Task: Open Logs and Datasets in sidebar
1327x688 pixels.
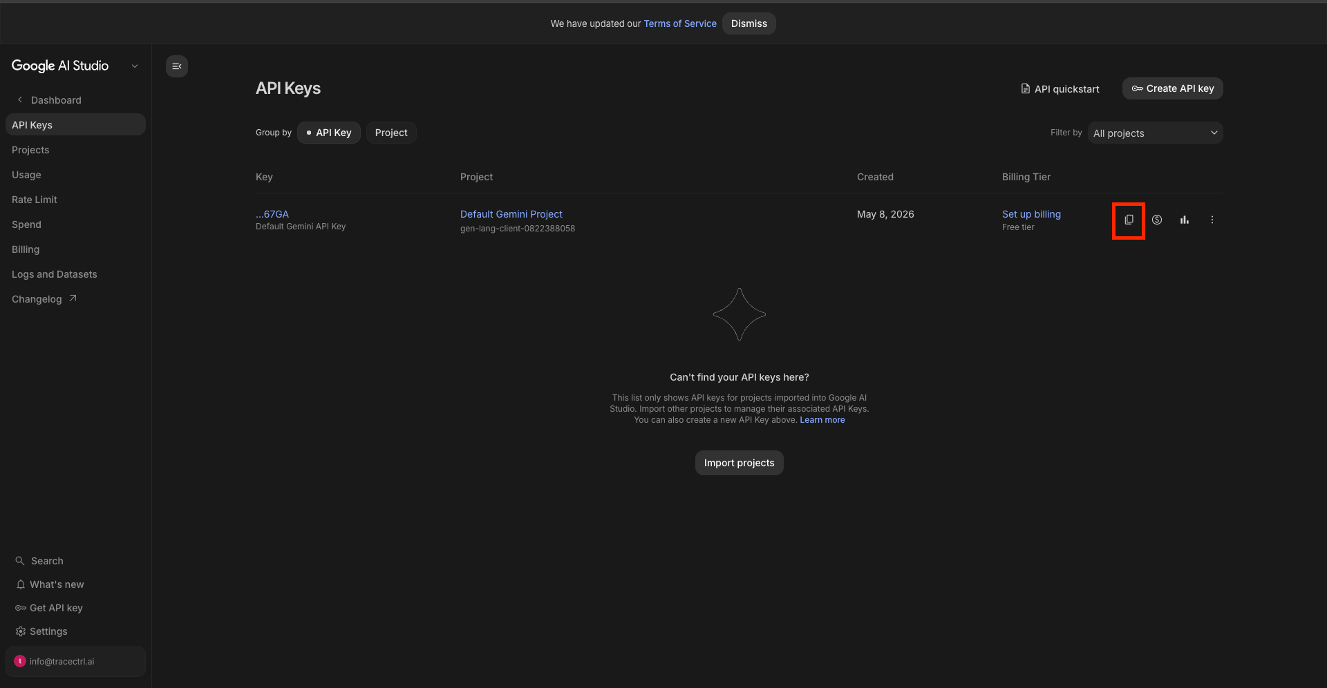Action: pyautogui.click(x=75, y=274)
